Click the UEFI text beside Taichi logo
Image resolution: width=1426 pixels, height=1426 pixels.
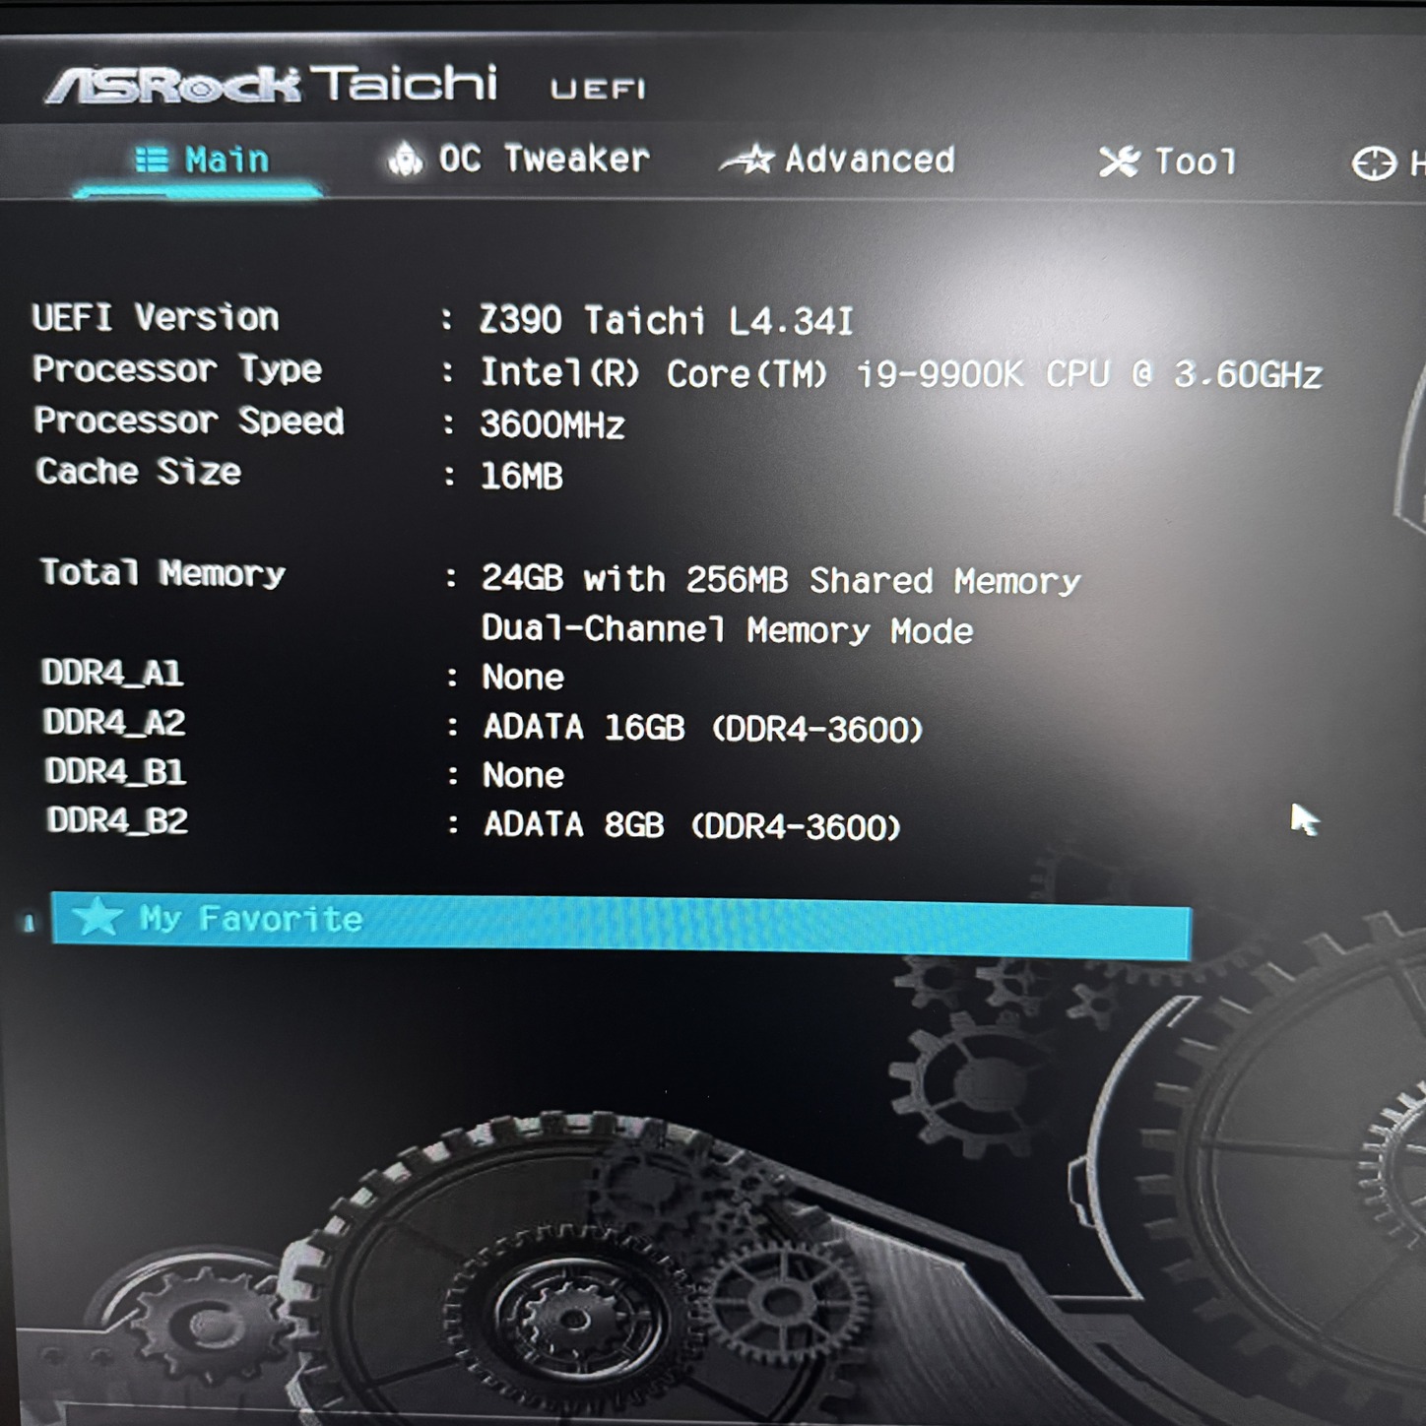(598, 90)
